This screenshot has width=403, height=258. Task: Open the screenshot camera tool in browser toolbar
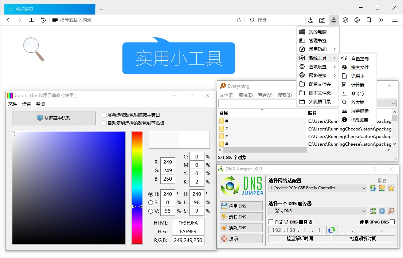(x=322, y=20)
